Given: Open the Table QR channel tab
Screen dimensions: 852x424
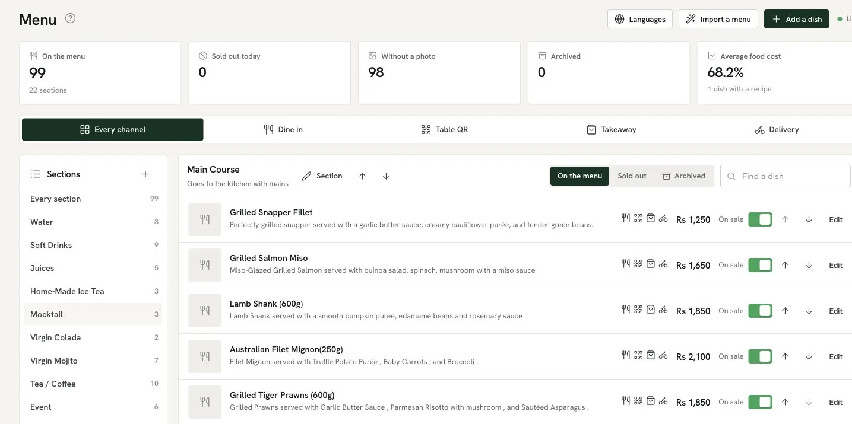Looking at the screenshot, I should (x=444, y=130).
